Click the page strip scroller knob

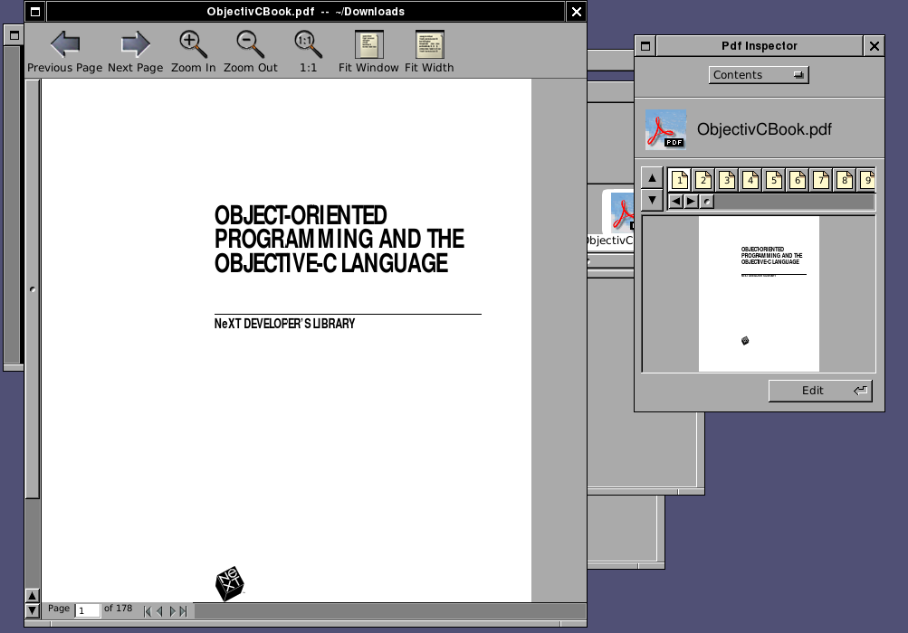[707, 202]
